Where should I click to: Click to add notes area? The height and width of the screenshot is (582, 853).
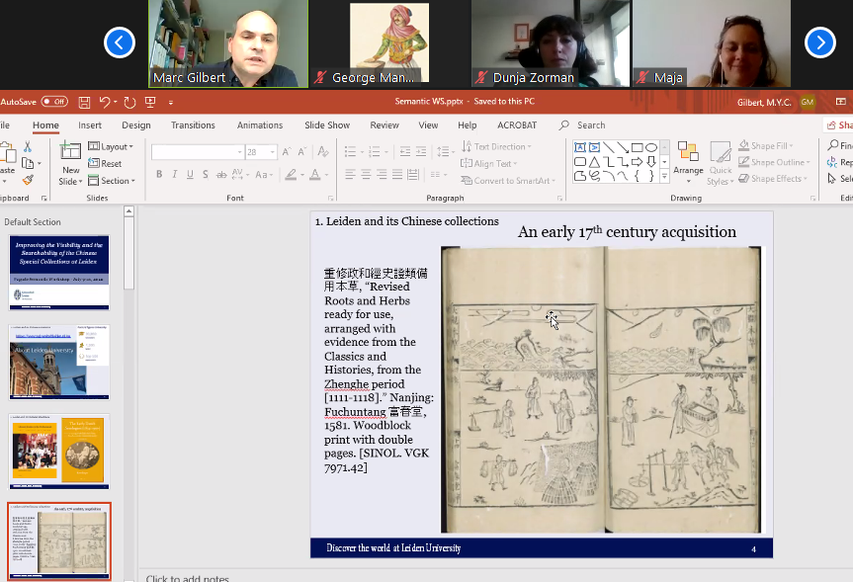187,578
